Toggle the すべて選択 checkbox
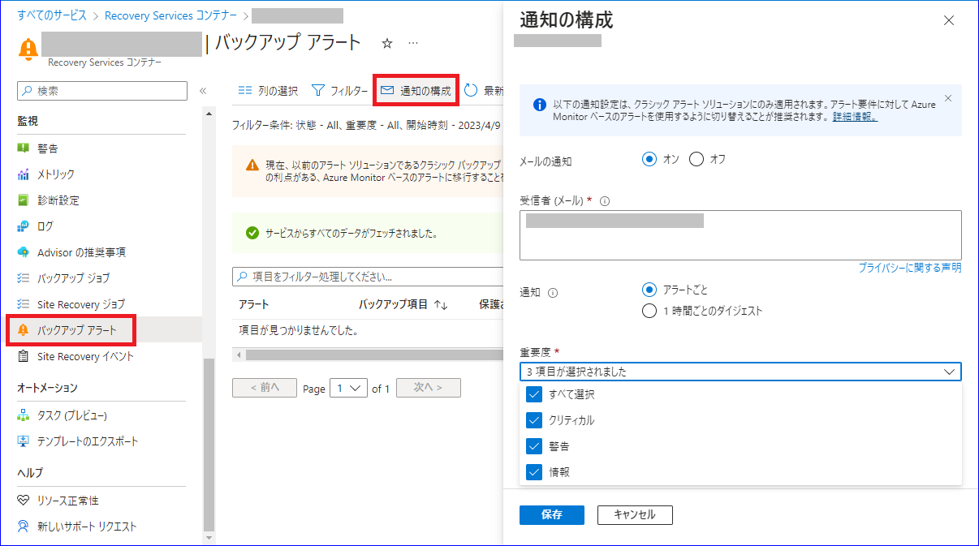 (533, 394)
